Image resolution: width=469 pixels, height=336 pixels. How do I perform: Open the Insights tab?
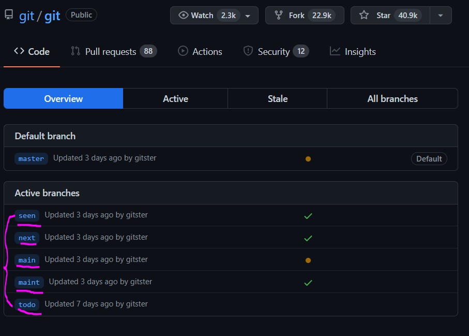[353, 51]
